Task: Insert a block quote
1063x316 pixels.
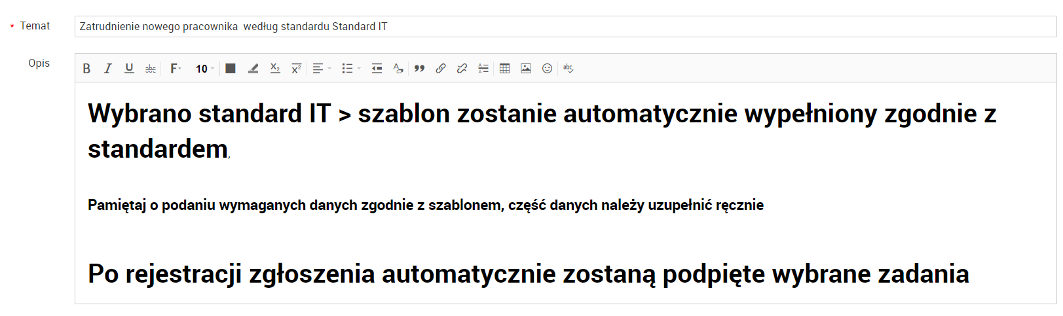Action: [419, 69]
